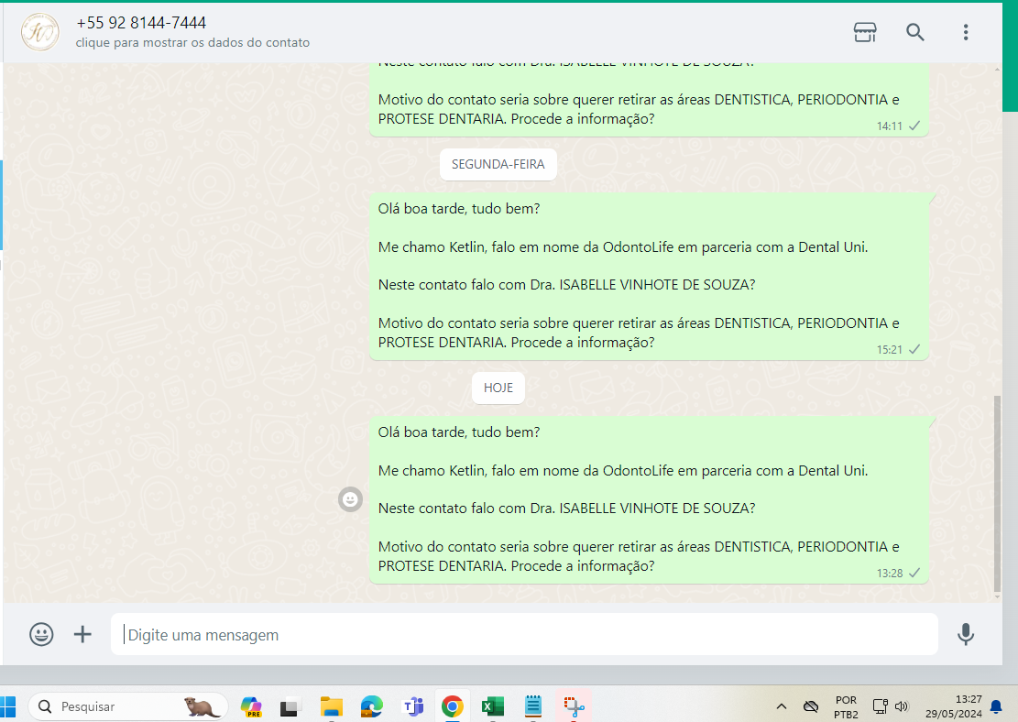
Task: Open contact details for +55 92 8144-7444
Action: point(141,23)
